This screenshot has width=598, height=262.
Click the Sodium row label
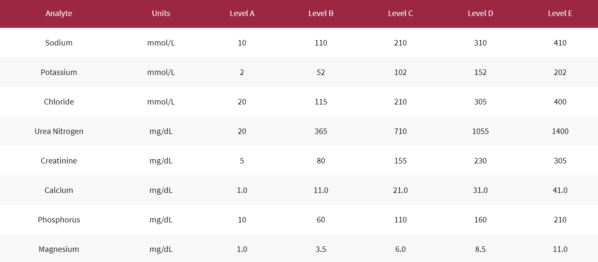[59, 43]
